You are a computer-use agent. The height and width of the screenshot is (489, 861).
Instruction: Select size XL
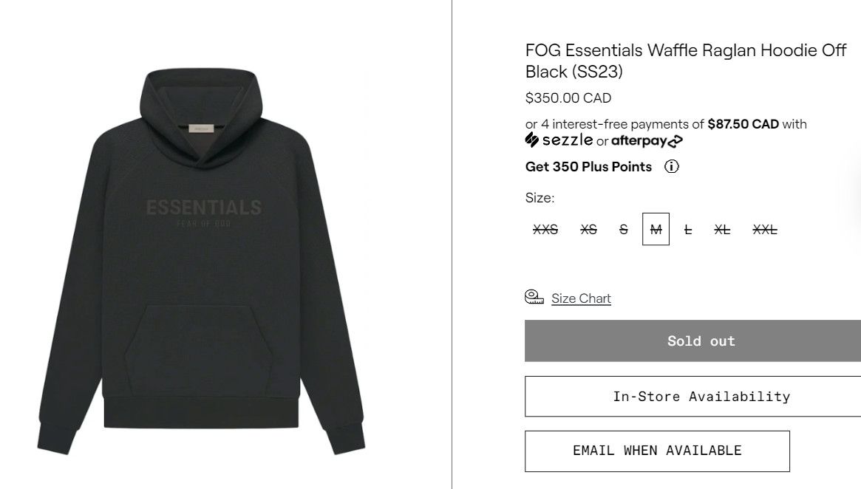722,230
